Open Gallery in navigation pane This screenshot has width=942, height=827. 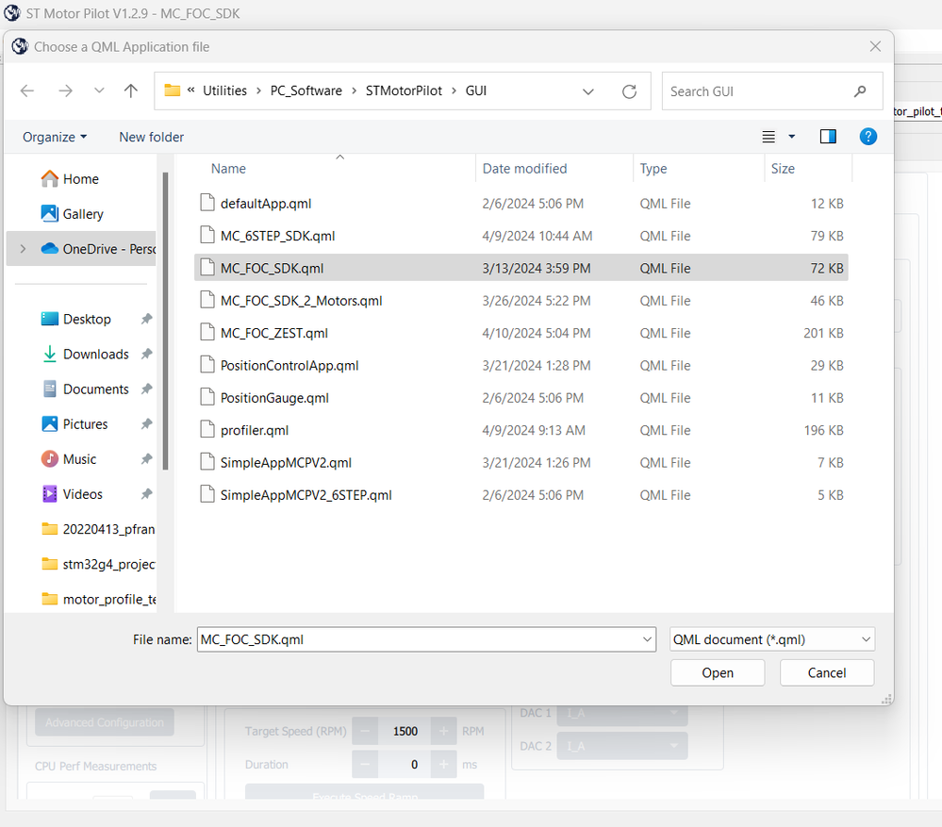pos(83,214)
